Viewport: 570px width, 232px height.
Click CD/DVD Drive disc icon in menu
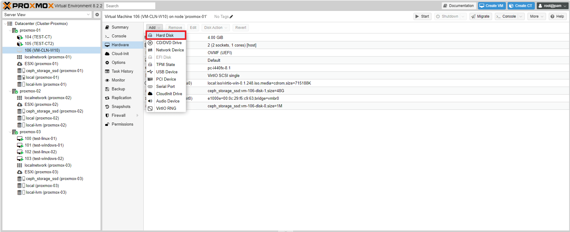[x=150, y=43]
